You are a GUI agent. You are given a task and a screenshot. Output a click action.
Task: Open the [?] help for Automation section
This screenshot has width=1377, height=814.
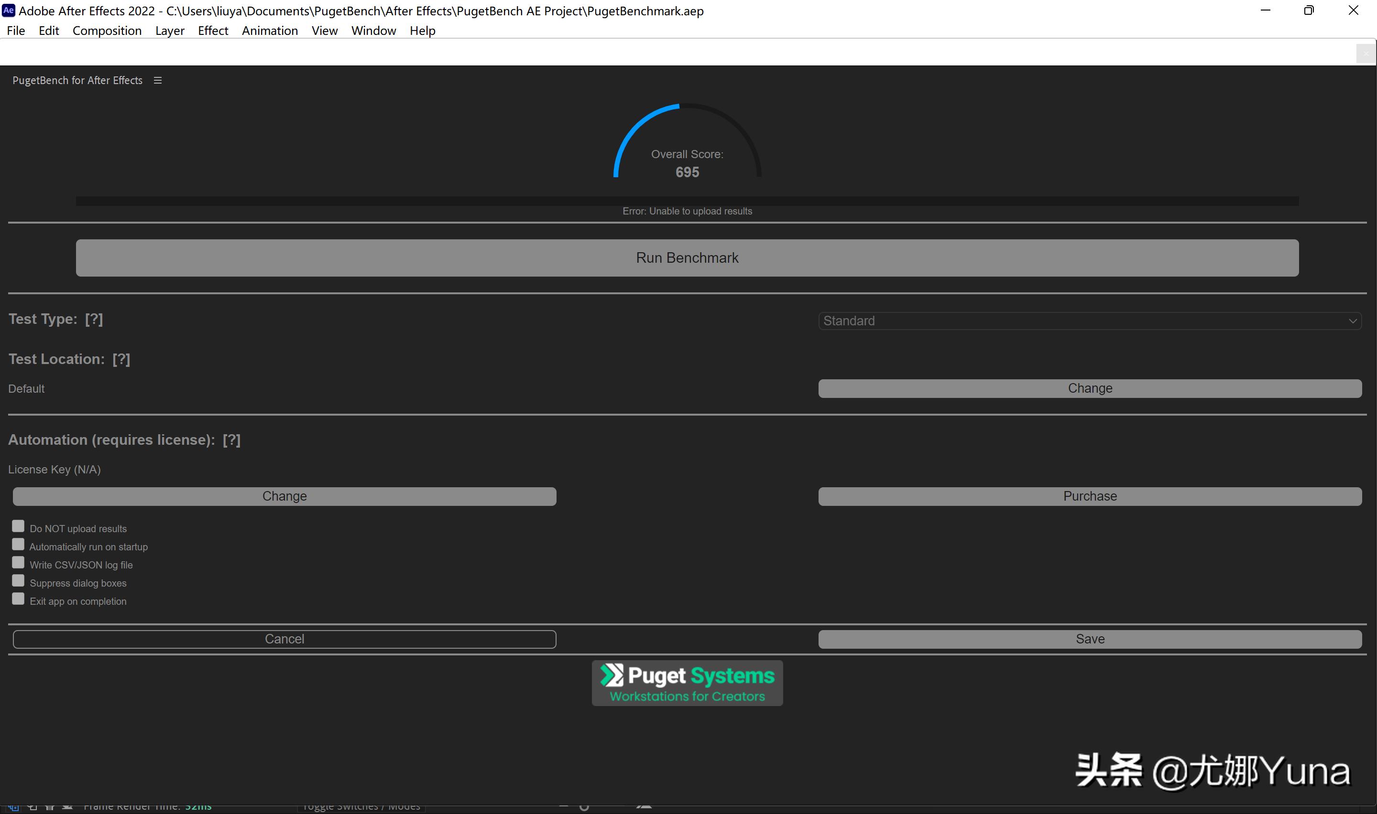click(x=231, y=440)
